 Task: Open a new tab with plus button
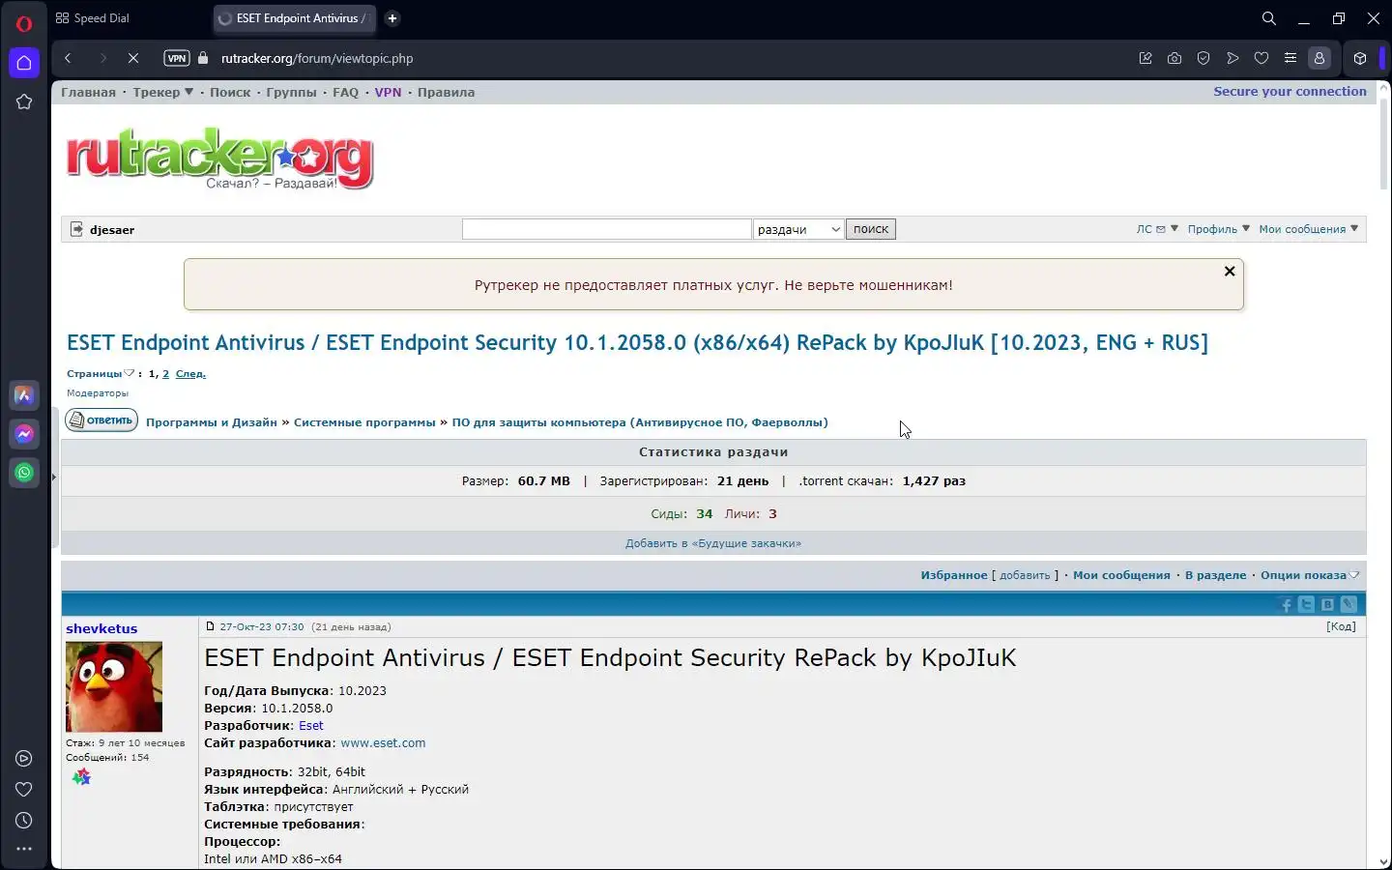pyautogui.click(x=392, y=18)
